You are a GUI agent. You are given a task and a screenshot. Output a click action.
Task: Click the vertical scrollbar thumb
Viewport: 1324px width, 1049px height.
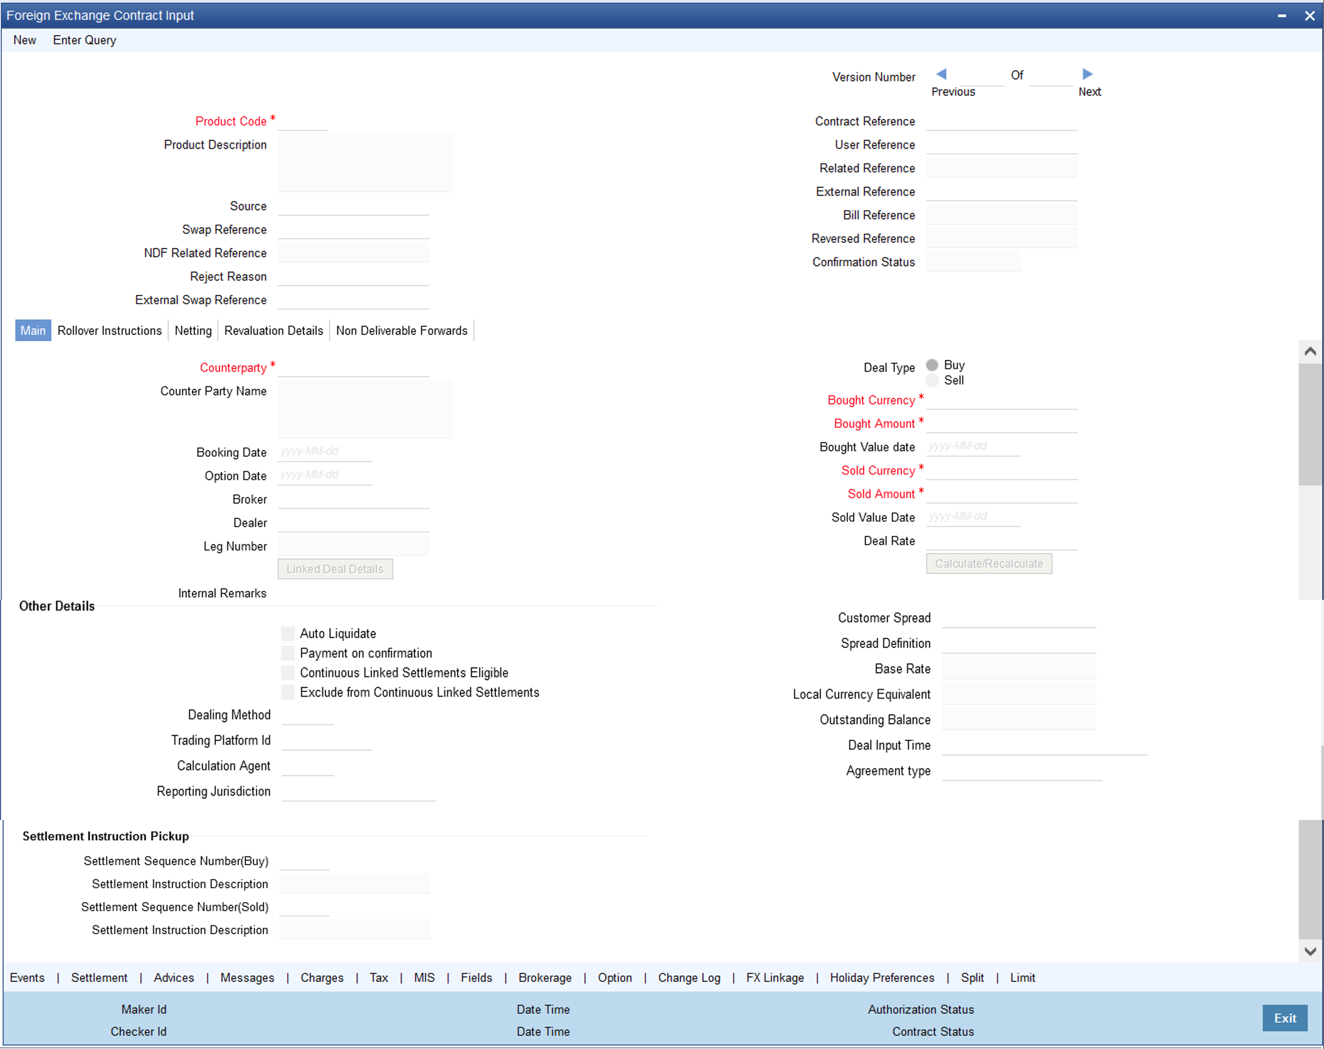[x=1310, y=424]
